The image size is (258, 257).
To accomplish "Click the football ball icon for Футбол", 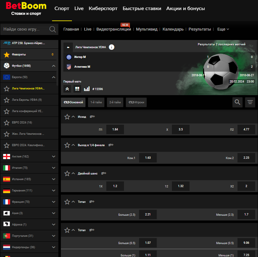I will coord(7,66).
